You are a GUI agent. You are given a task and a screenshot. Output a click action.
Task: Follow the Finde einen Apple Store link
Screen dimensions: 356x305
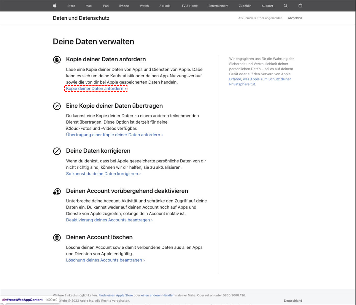(x=115, y=295)
